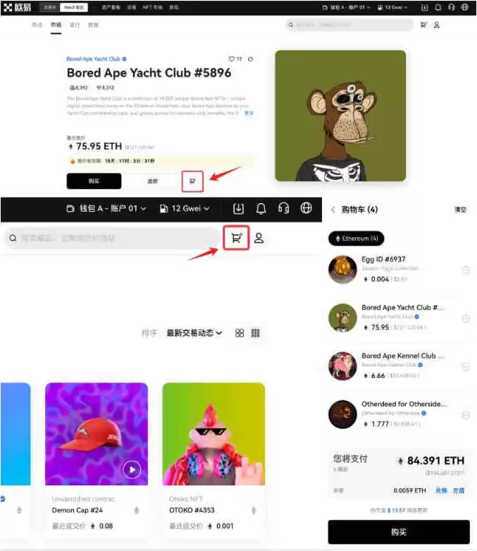
Task: Add ape #5896 to cart via cart icon
Action: click(x=192, y=181)
